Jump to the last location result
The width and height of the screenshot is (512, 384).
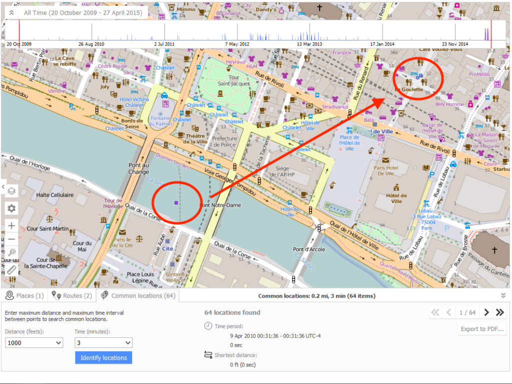point(499,312)
